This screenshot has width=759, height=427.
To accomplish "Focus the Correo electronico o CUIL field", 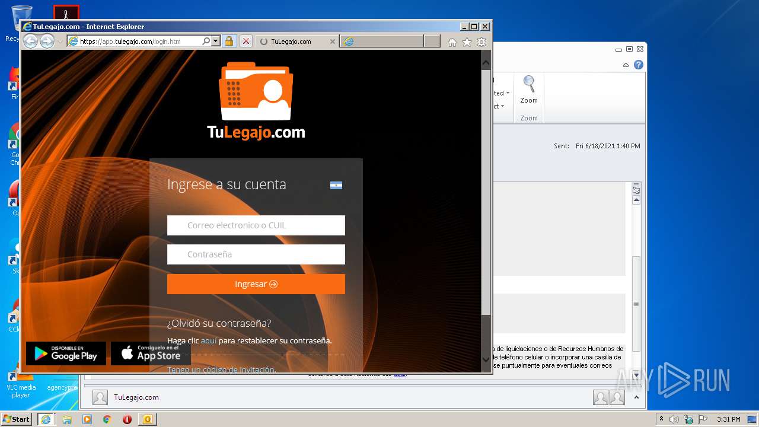I will (x=256, y=225).
